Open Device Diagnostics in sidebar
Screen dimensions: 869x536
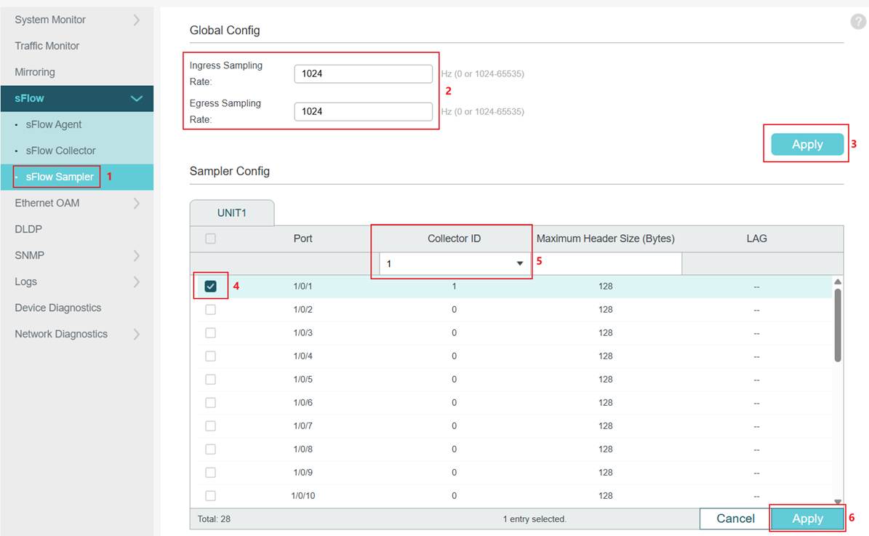[58, 308]
